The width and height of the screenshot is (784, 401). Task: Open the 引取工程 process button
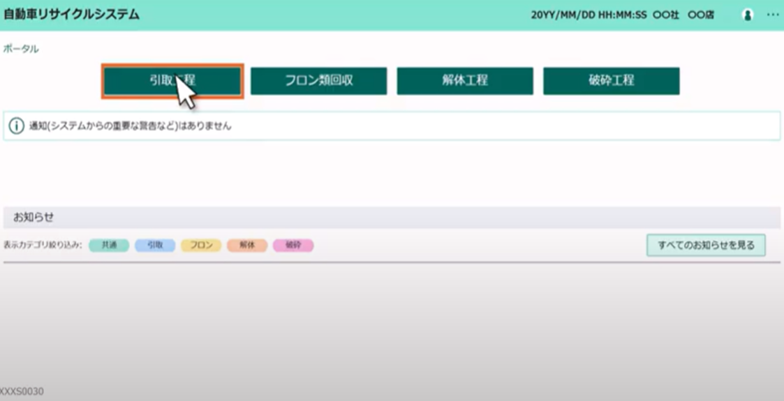172,81
